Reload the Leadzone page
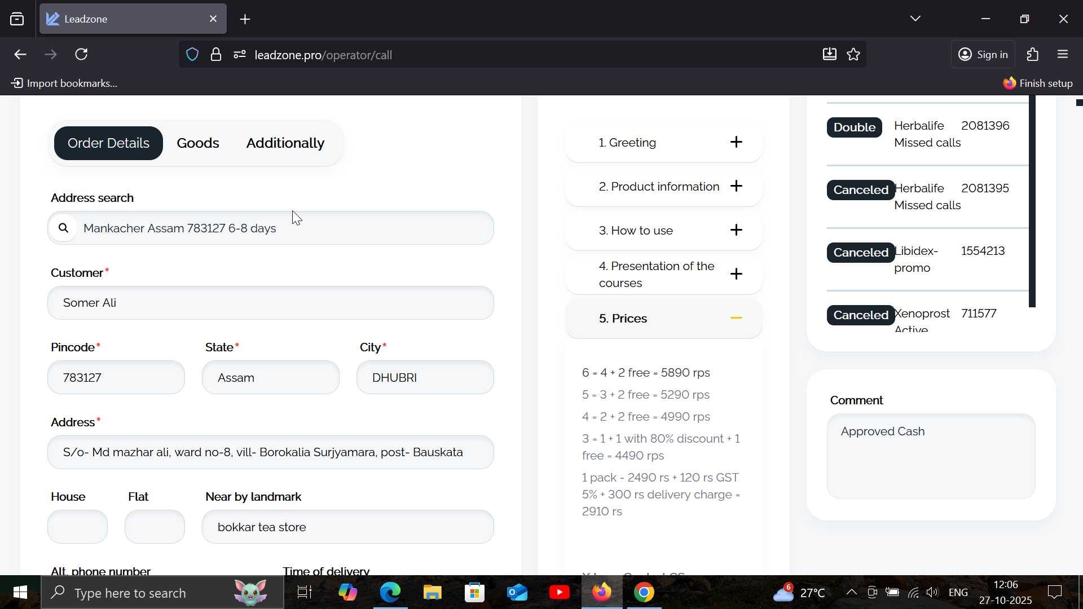Screen dimensions: 1083x609 tap(81, 55)
